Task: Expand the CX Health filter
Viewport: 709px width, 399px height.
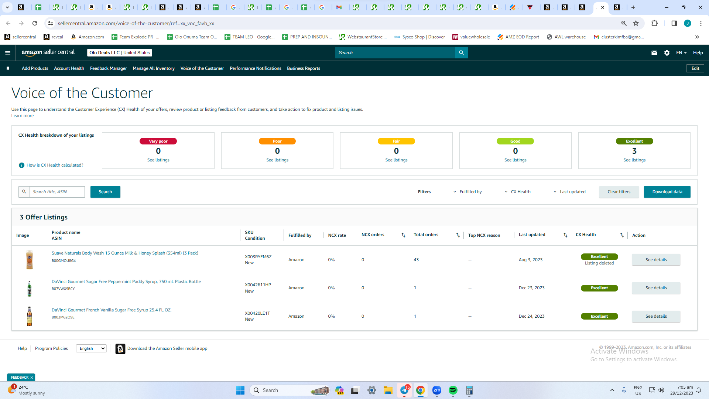Action: 517,192
